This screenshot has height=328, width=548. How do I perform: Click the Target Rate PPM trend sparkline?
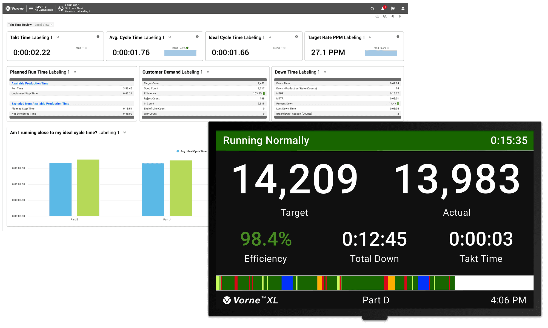(381, 53)
